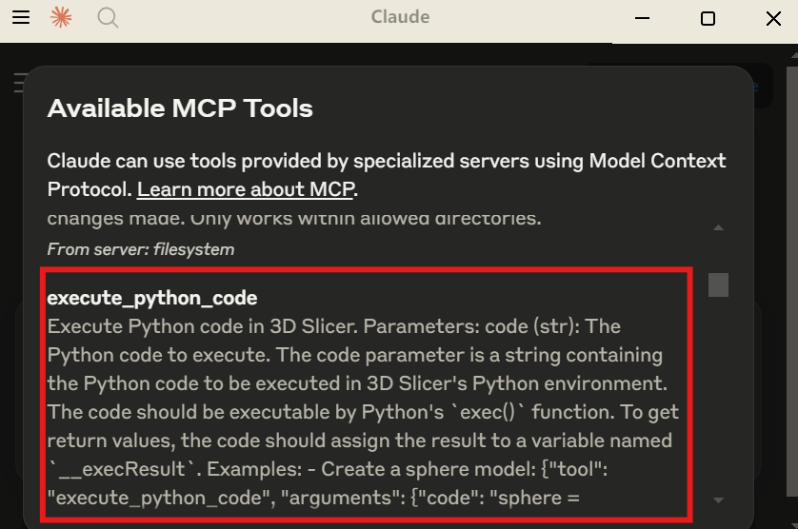Select the execute_python_code tool name
Viewport: 798px width, 529px height.
pyautogui.click(x=152, y=298)
